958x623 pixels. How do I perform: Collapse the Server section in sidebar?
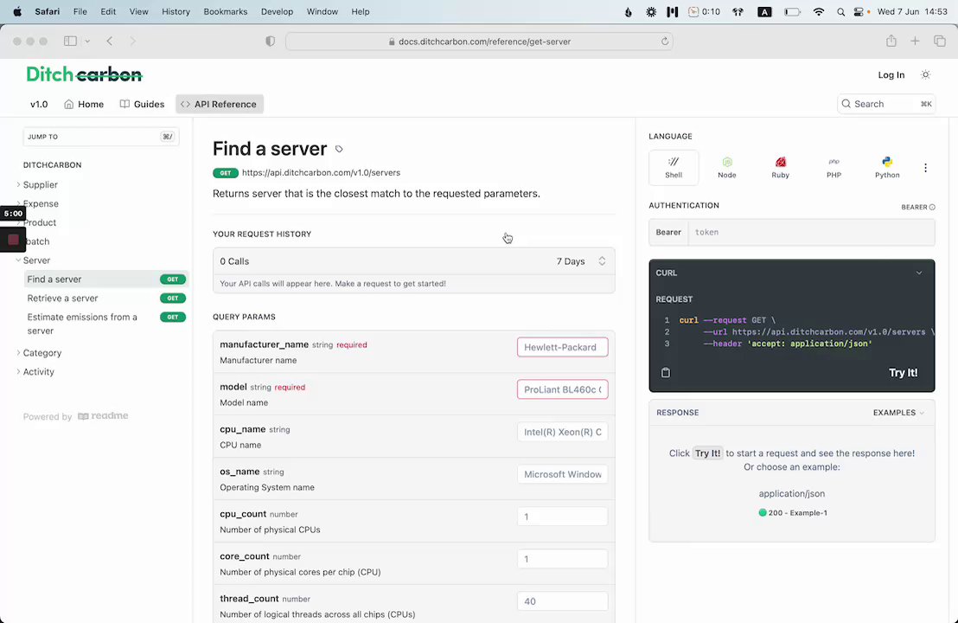click(x=18, y=260)
